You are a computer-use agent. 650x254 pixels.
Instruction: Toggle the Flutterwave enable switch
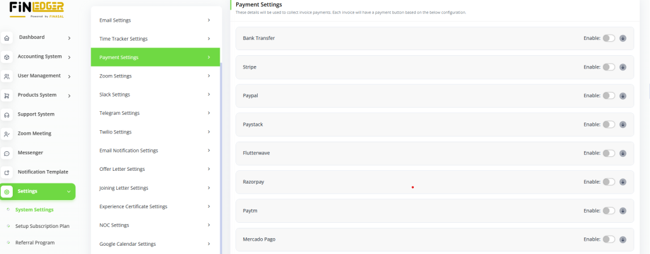609,153
